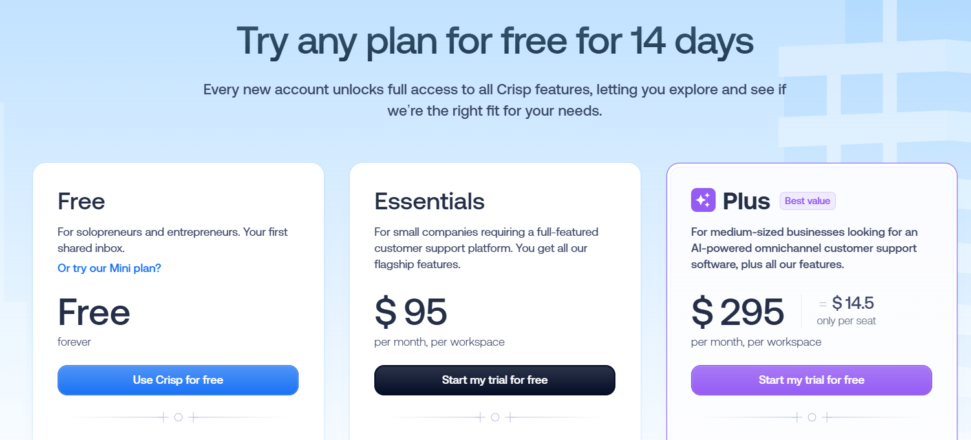Select the Free plan heading

(81, 201)
